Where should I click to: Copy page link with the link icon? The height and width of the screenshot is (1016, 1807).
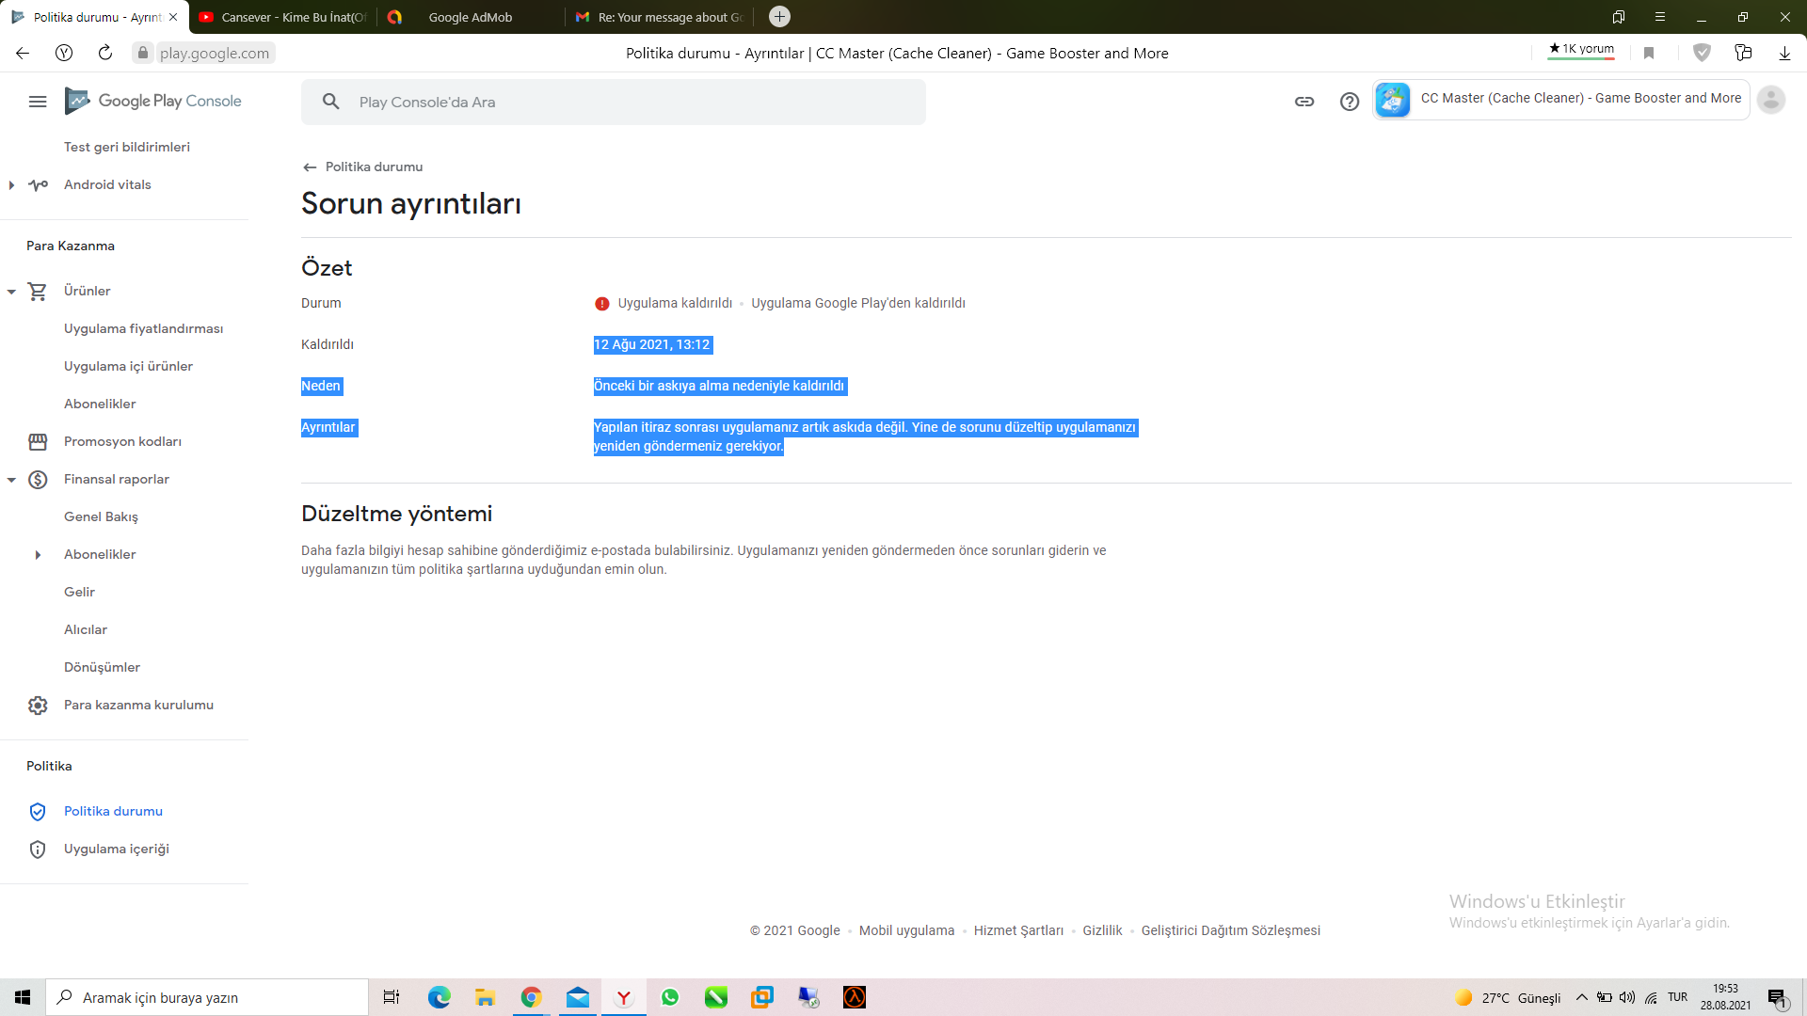coord(1304,102)
